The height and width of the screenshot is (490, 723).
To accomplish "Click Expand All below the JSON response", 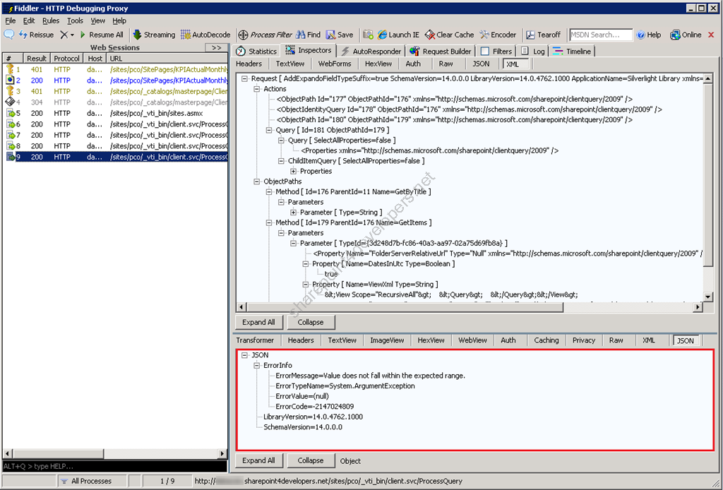I will (258, 460).
